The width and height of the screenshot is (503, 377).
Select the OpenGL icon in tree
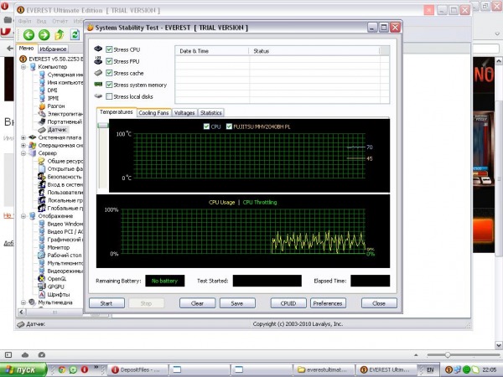[x=42, y=279]
